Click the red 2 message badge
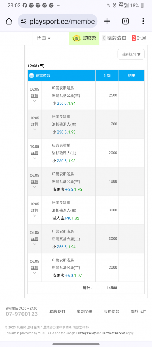The image size is (152, 347). (134, 38)
